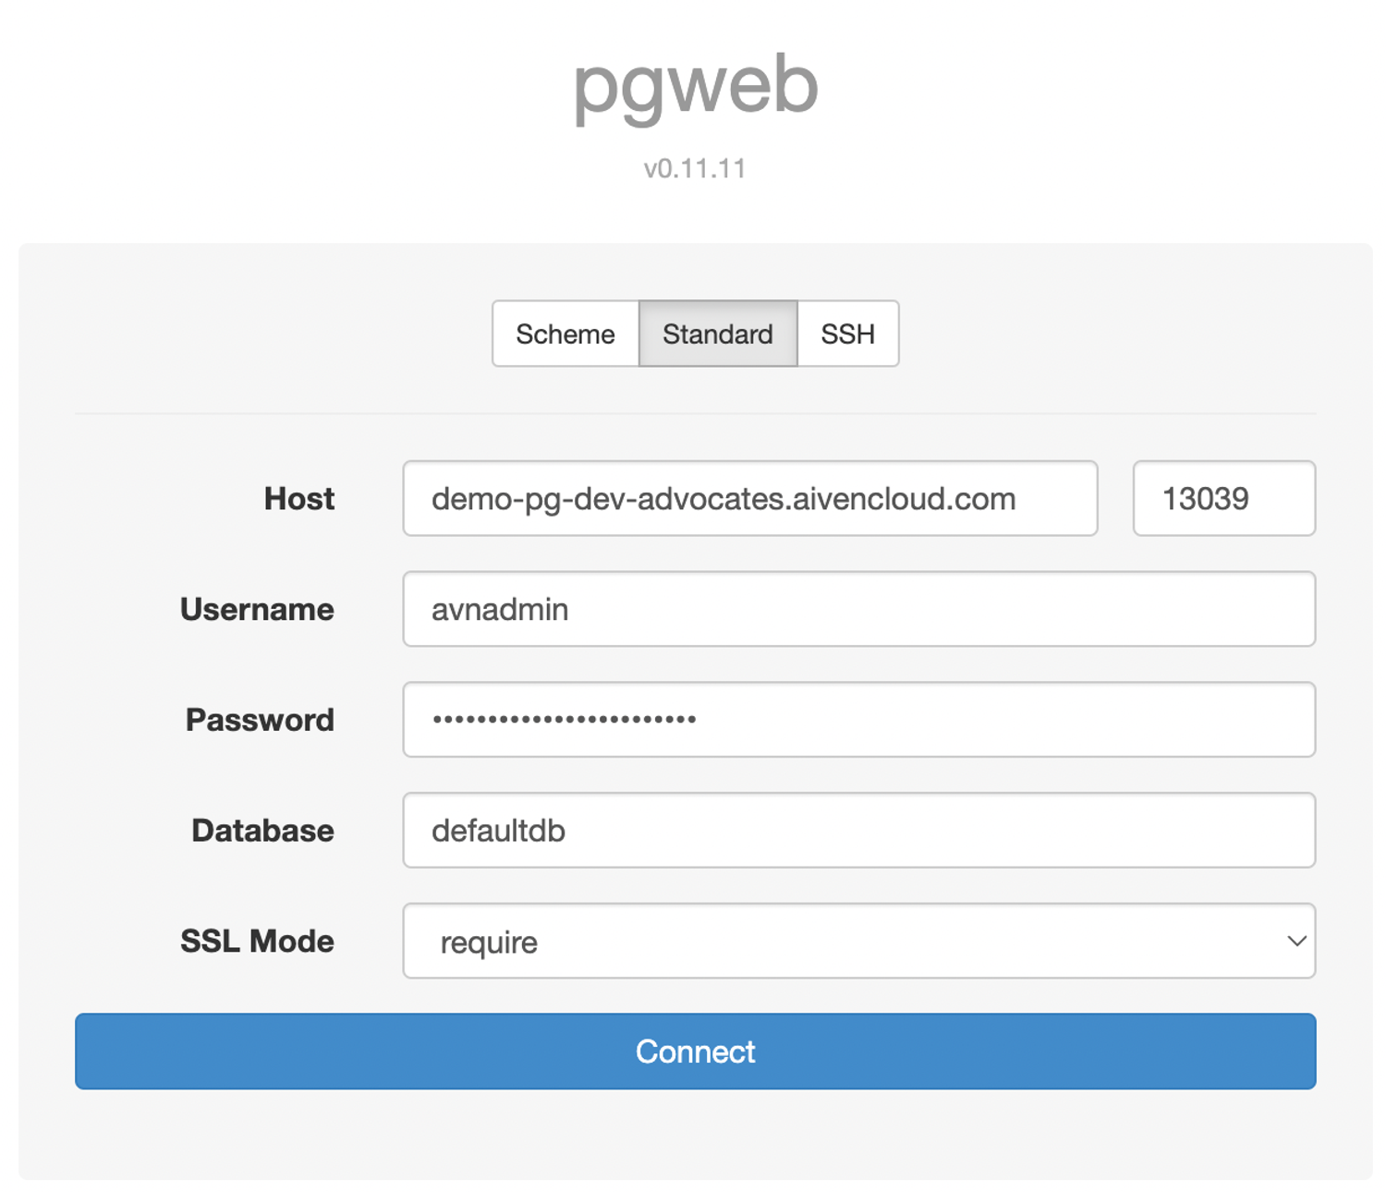This screenshot has width=1386, height=1192.
Task: Focus the Username field containing avnadmin
Action: pos(858,609)
